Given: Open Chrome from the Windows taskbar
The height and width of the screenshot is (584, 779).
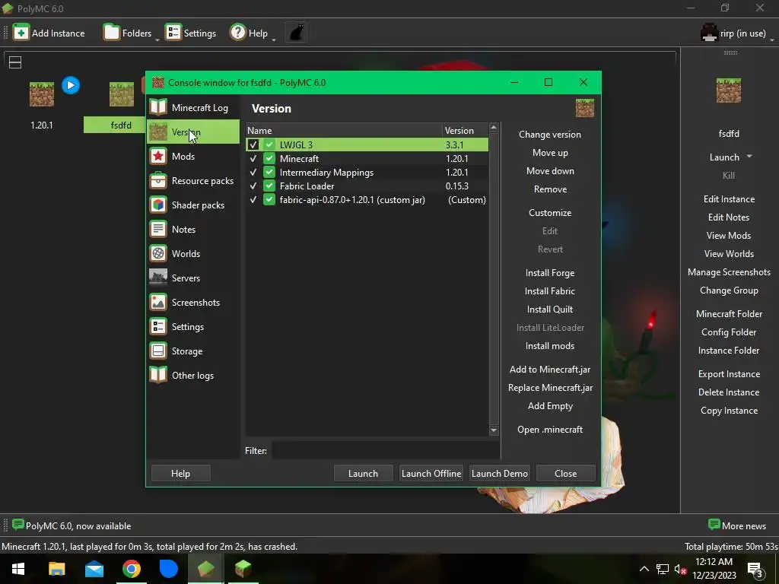Looking at the screenshot, I should (131, 569).
